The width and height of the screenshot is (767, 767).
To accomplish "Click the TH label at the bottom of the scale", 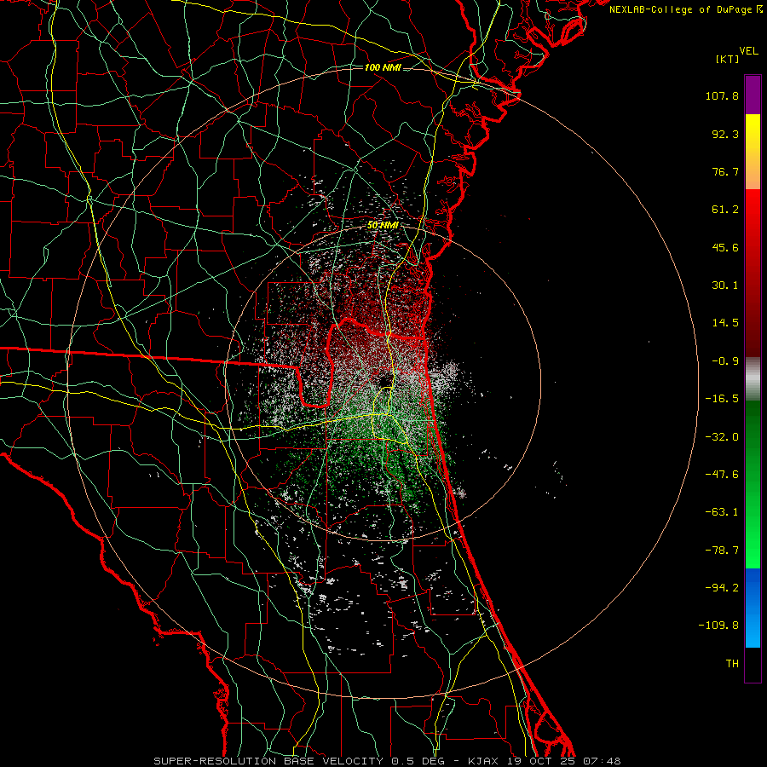I will point(732,664).
